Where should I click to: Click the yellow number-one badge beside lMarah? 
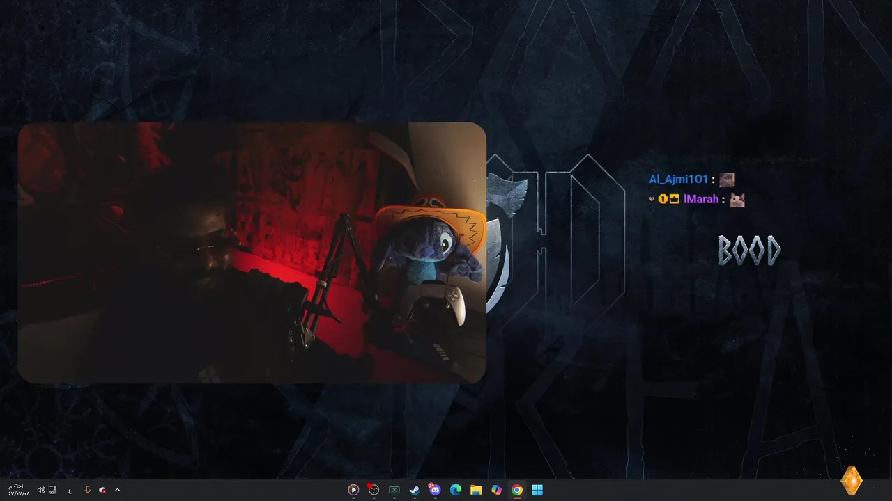tap(663, 200)
